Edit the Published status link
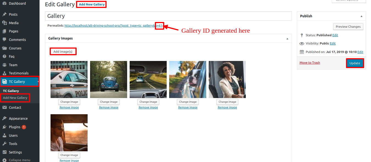 [x=335, y=35]
